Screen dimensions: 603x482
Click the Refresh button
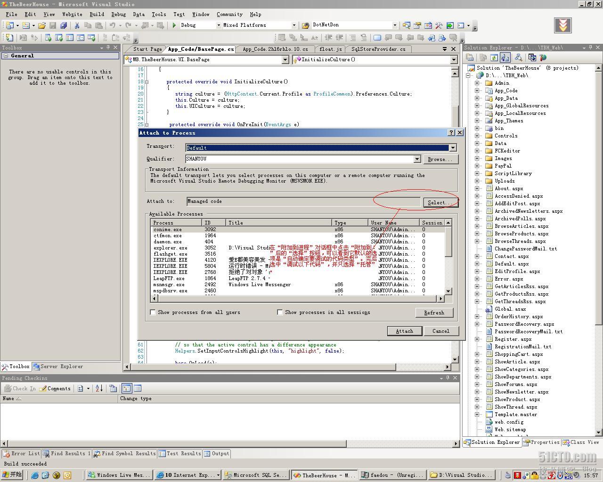pos(434,313)
